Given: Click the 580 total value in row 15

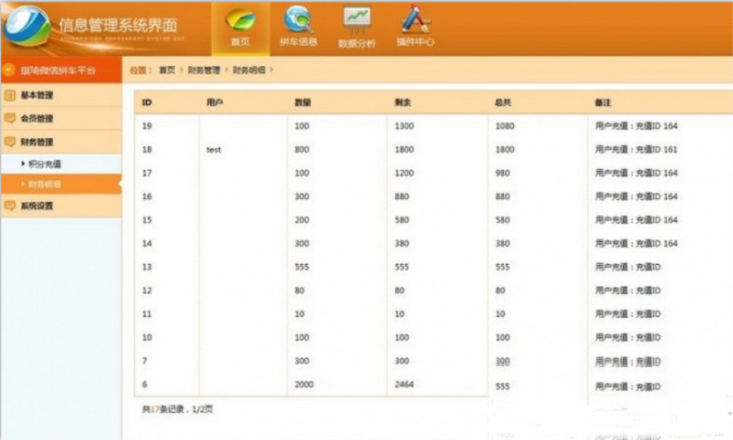Looking at the screenshot, I should pyautogui.click(x=503, y=220).
